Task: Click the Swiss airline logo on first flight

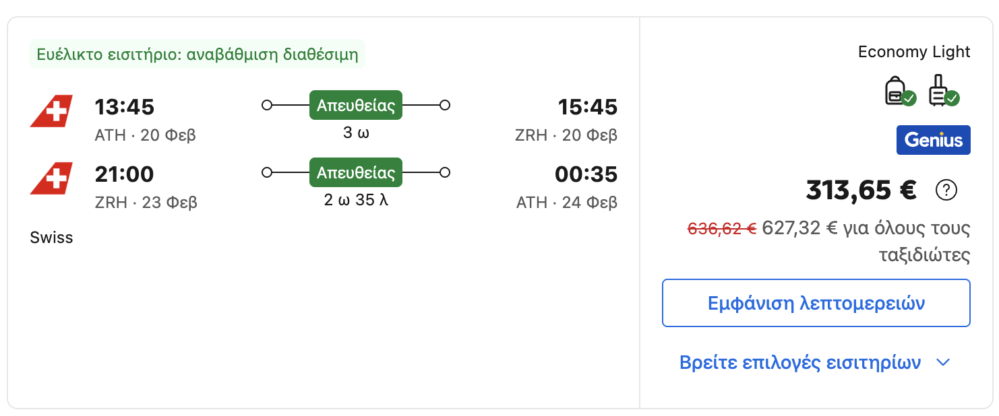Action: tap(51, 111)
